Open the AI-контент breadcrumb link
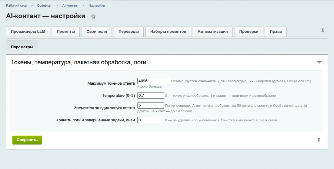 point(71,5)
